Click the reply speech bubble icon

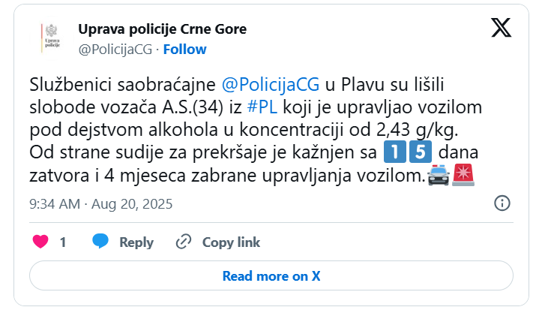(x=101, y=242)
